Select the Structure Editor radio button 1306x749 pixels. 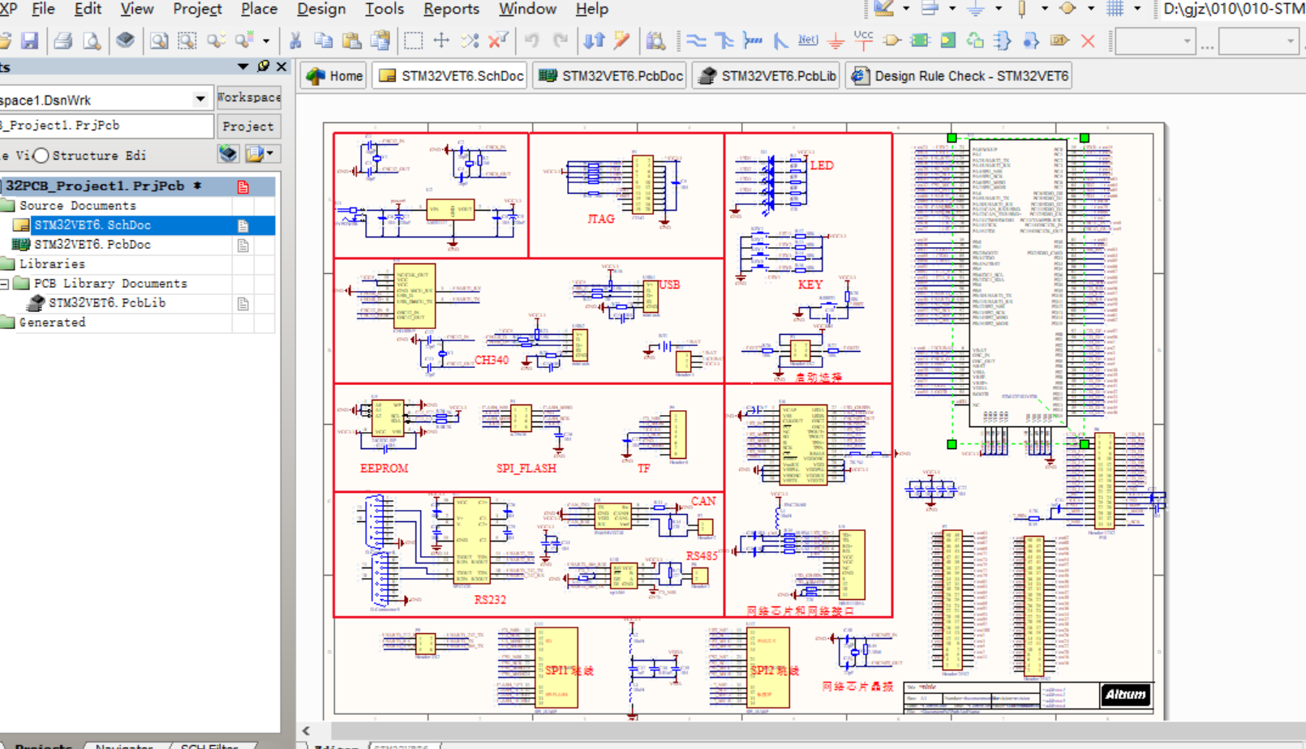pyautogui.click(x=41, y=155)
